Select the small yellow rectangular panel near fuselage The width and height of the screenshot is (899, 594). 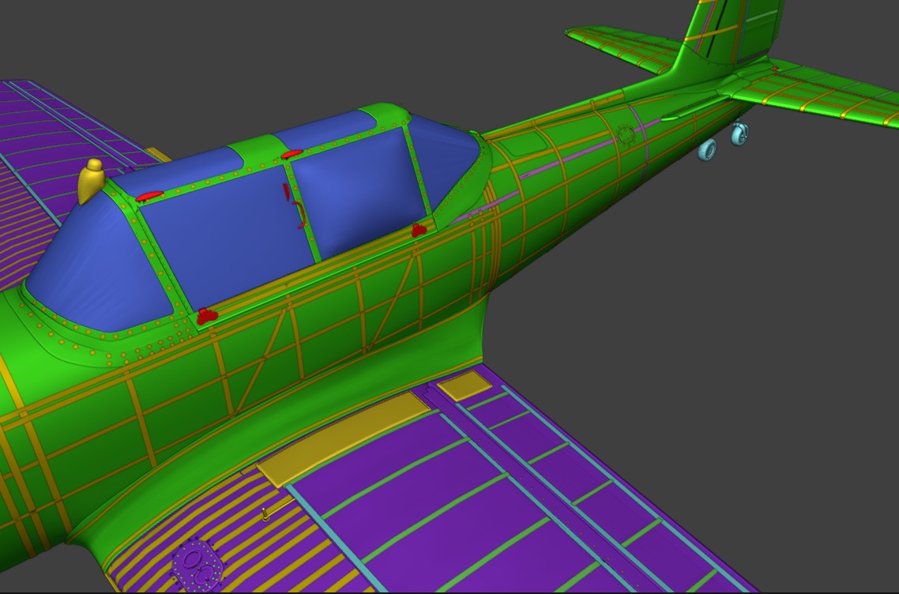(x=465, y=385)
